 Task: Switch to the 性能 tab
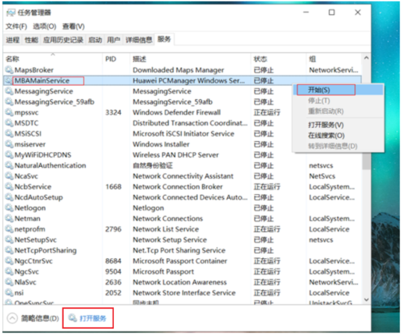pyautogui.click(x=31, y=40)
